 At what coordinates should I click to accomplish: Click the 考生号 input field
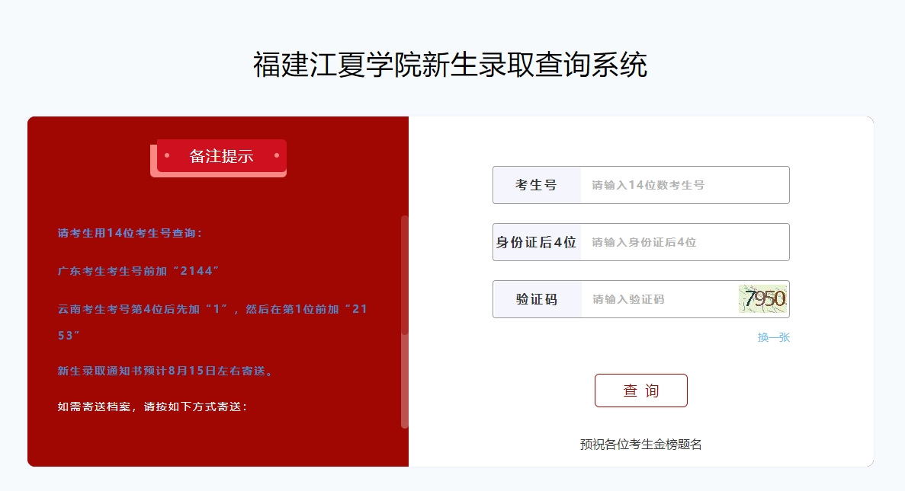[x=685, y=185]
